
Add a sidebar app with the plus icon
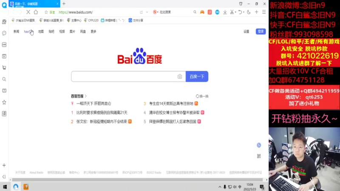coord(4,166)
